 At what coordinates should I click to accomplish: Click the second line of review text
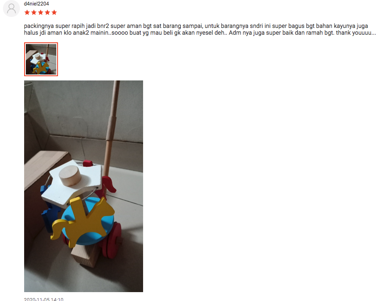[200, 33]
